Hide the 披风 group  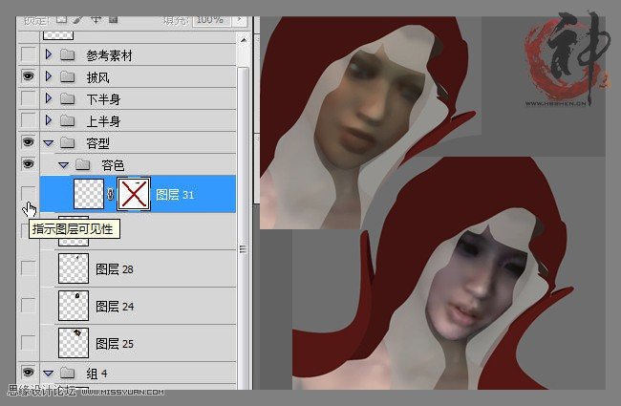(28, 76)
